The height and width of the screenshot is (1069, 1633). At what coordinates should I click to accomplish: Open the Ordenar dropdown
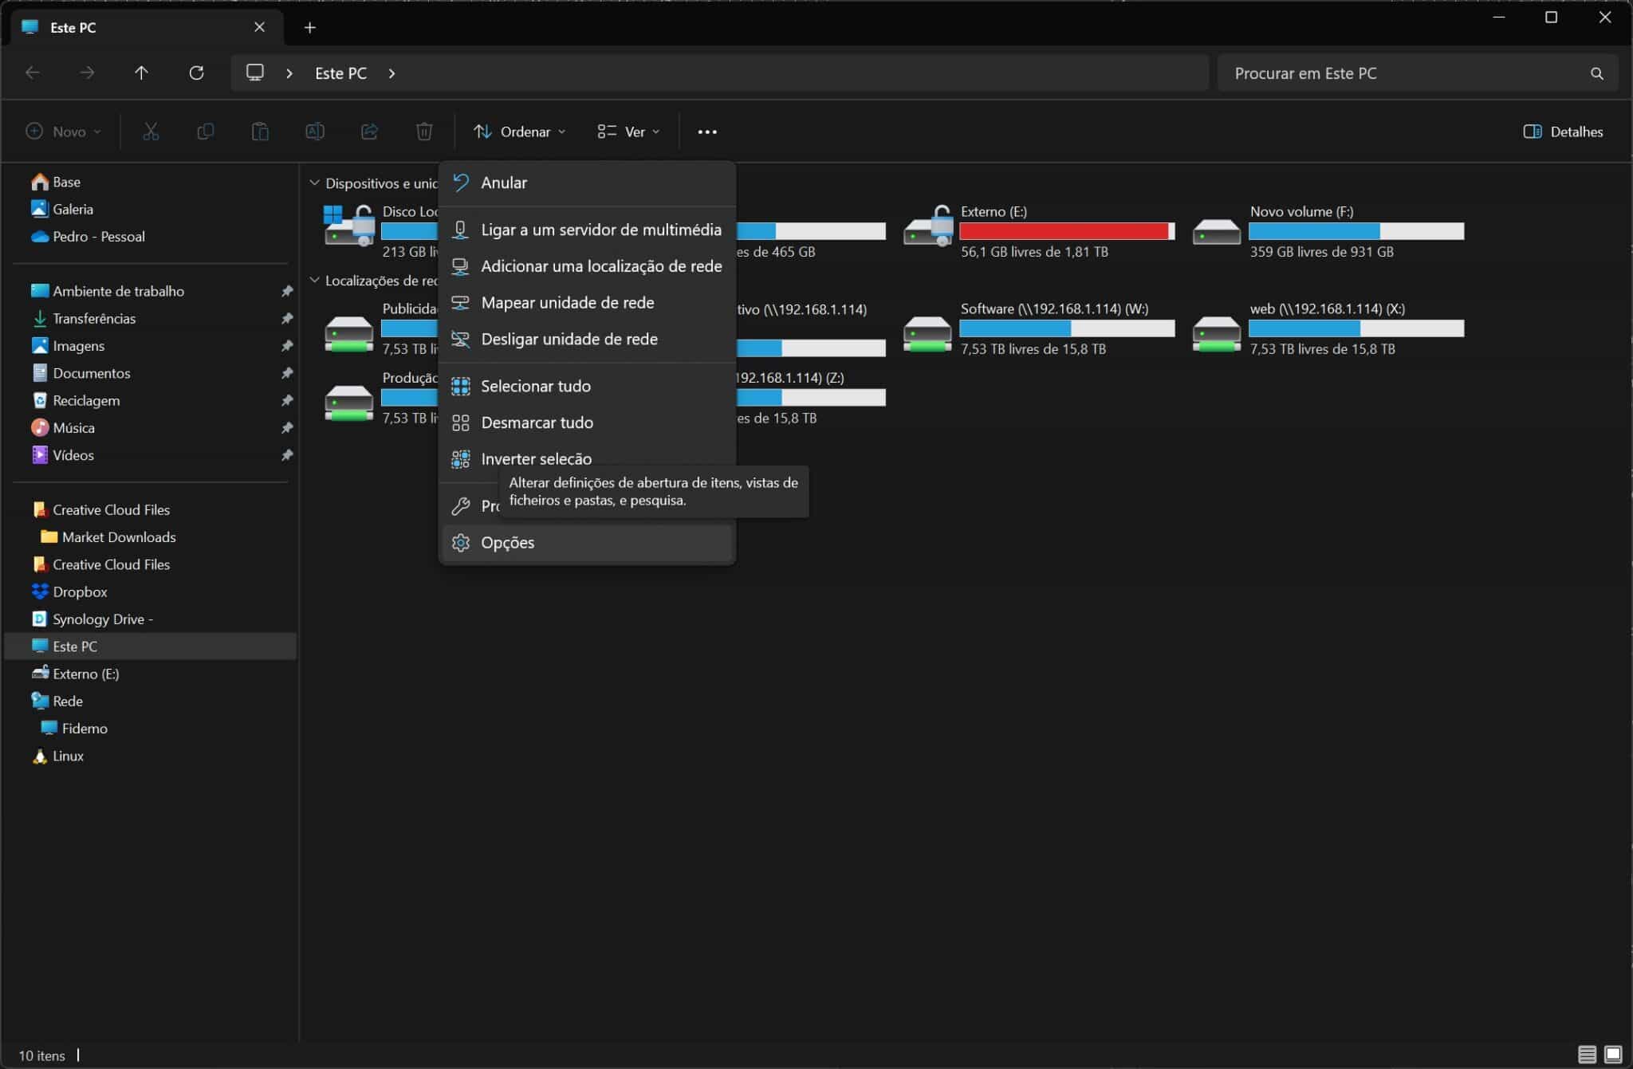[x=519, y=132]
